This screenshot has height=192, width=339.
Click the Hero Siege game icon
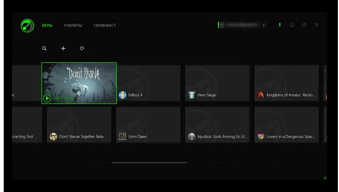click(x=192, y=95)
